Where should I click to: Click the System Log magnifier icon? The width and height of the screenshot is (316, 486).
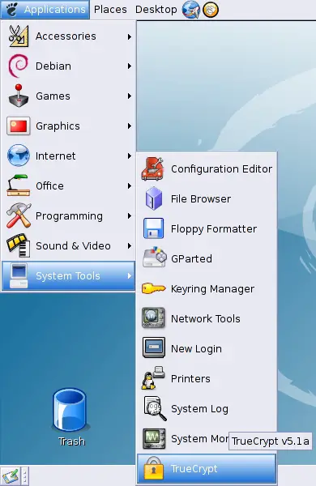tap(155, 408)
